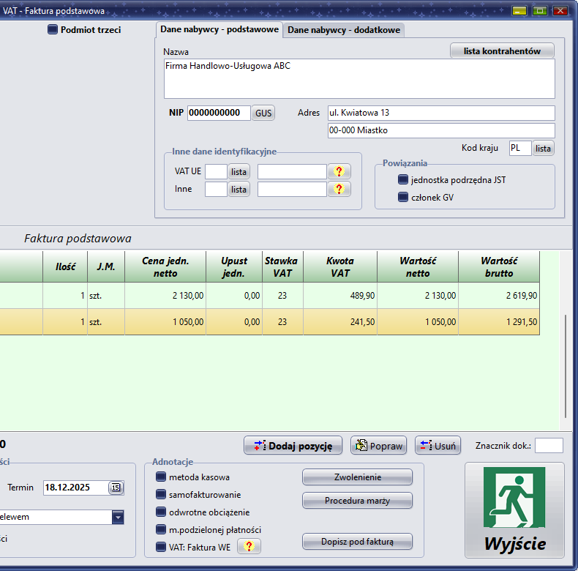
Task: Open the calendar picker beside Termin date
Action: tap(116, 488)
